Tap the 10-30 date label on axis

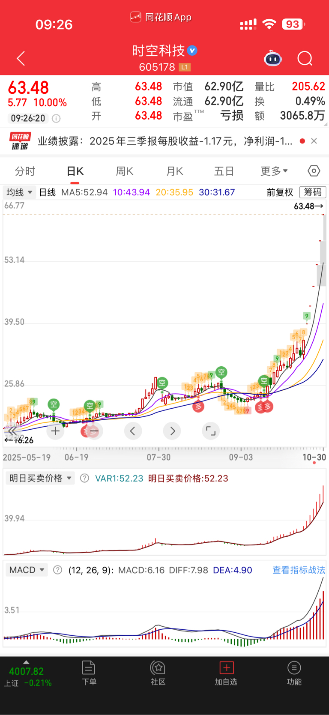tap(314, 457)
